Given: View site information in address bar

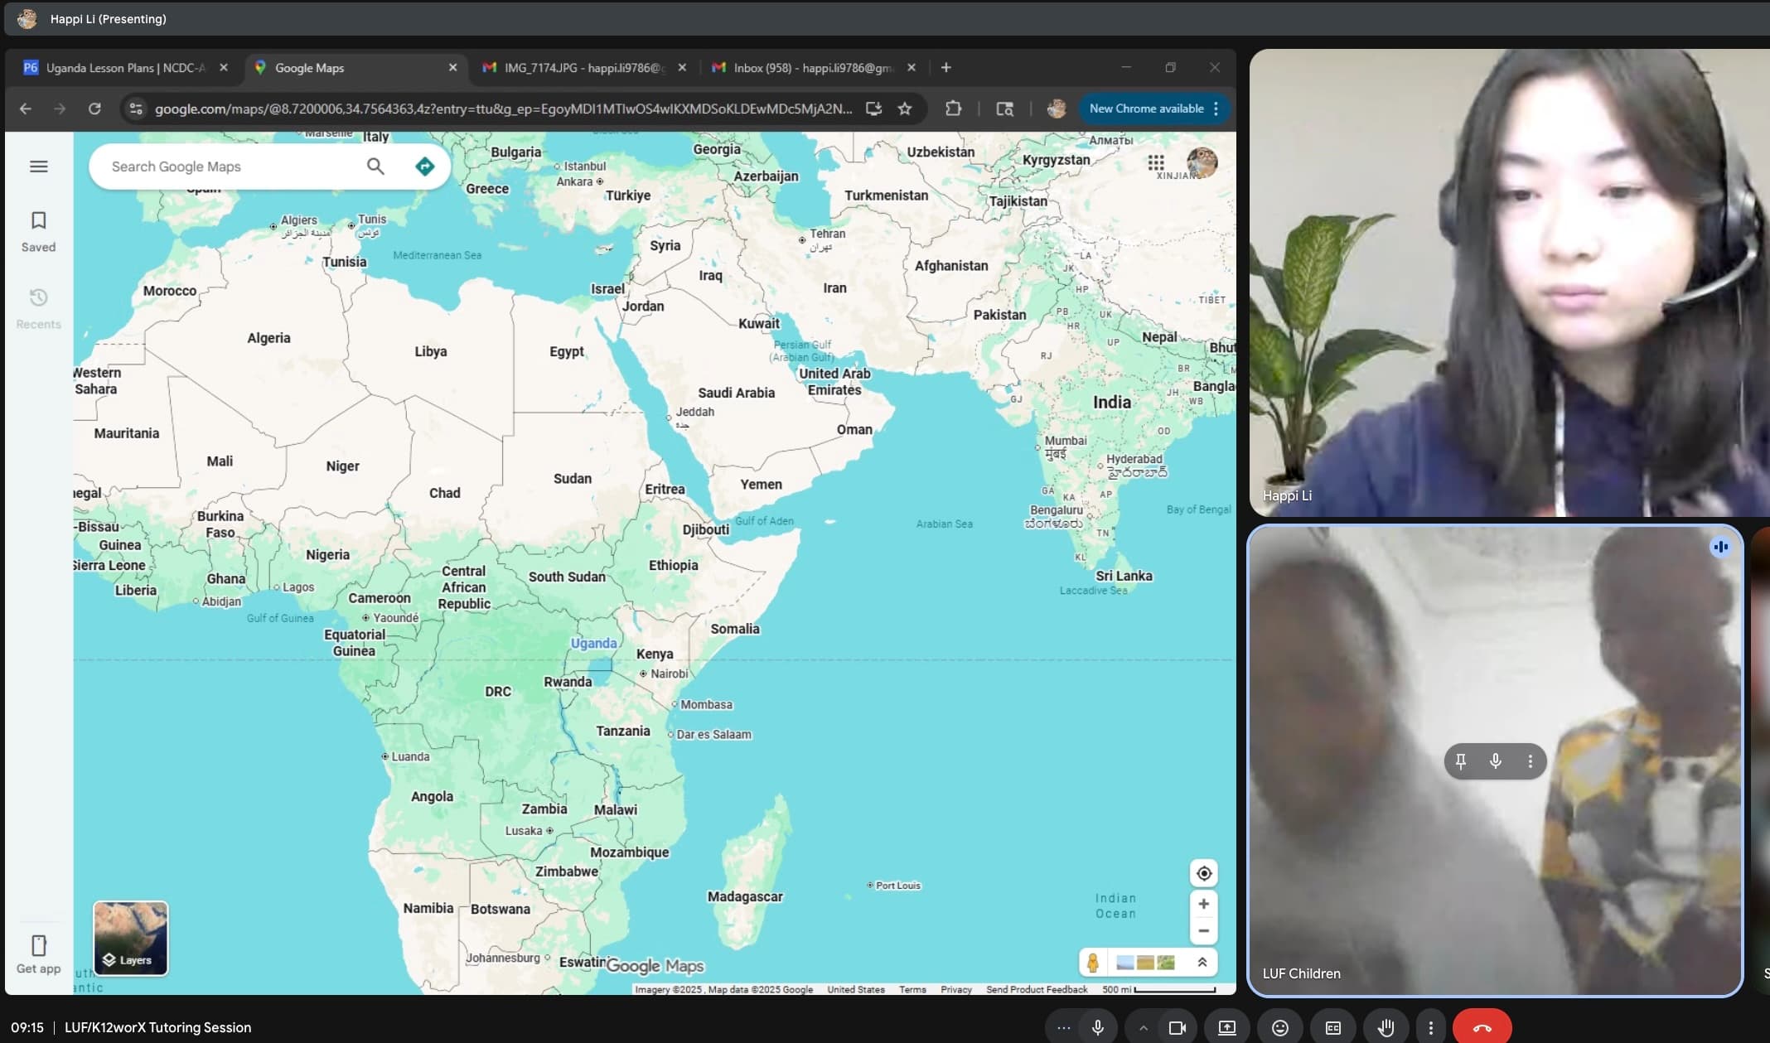Looking at the screenshot, I should pyautogui.click(x=137, y=109).
